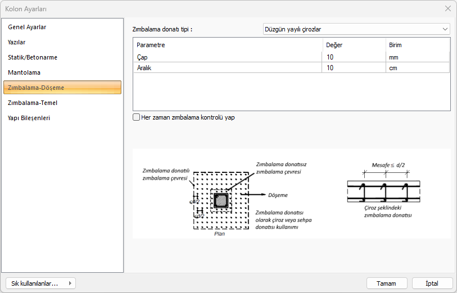The image size is (457, 293).
Task: Click the stirrup reinforcement section diagram
Action: (x=384, y=191)
